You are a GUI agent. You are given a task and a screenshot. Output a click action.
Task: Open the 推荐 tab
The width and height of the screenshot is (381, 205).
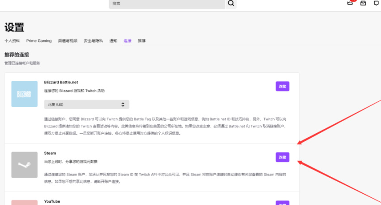click(142, 40)
